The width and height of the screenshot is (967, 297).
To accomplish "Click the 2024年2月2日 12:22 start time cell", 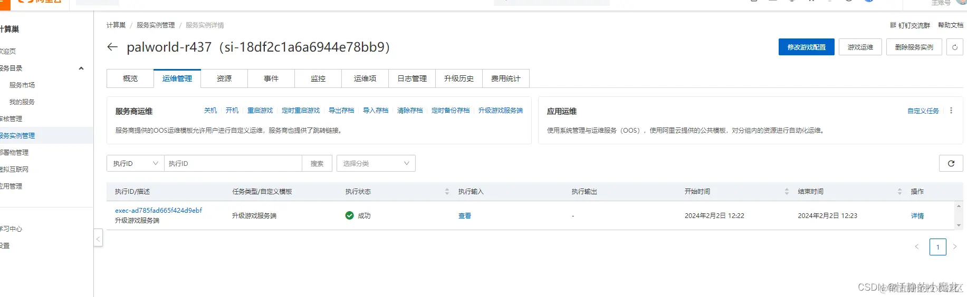I will (x=714, y=216).
